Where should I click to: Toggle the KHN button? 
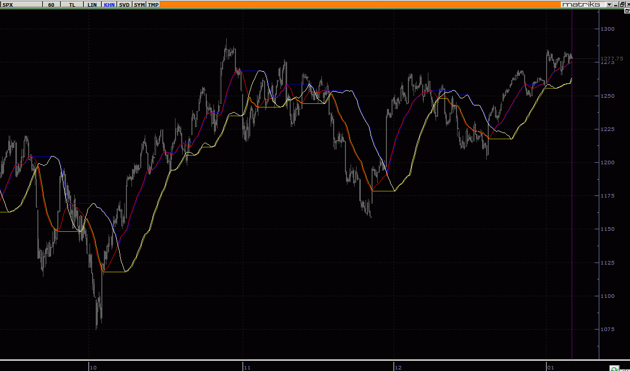pyautogui.click(x=109, y=4)
